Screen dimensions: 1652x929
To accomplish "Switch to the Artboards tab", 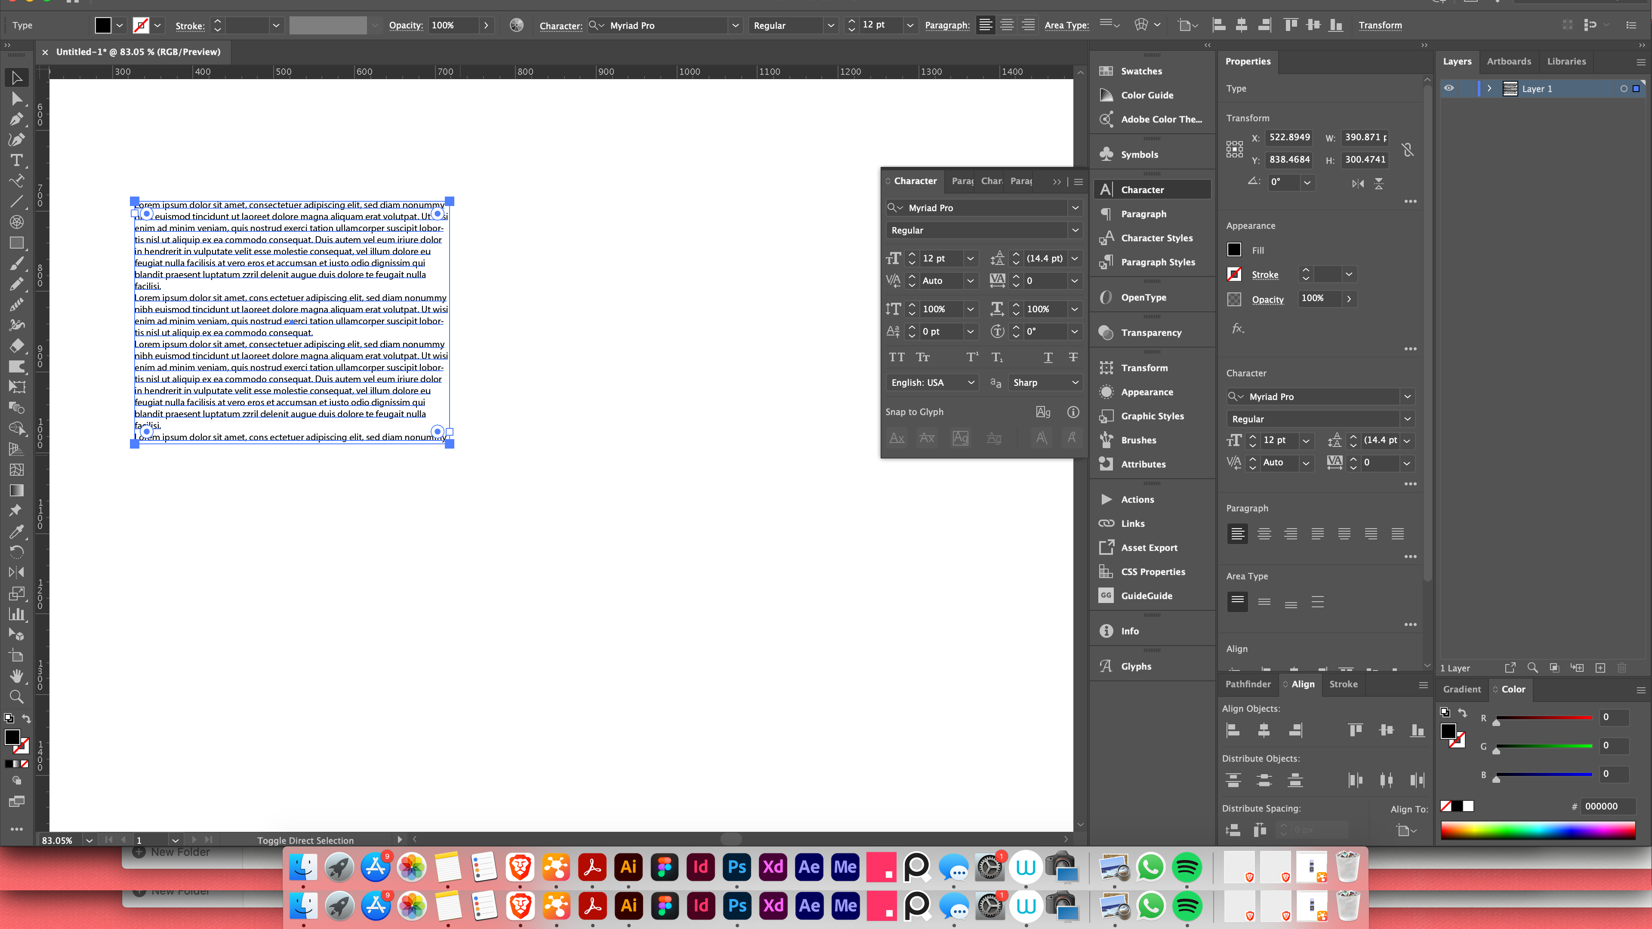I will tap(1508, 62).
